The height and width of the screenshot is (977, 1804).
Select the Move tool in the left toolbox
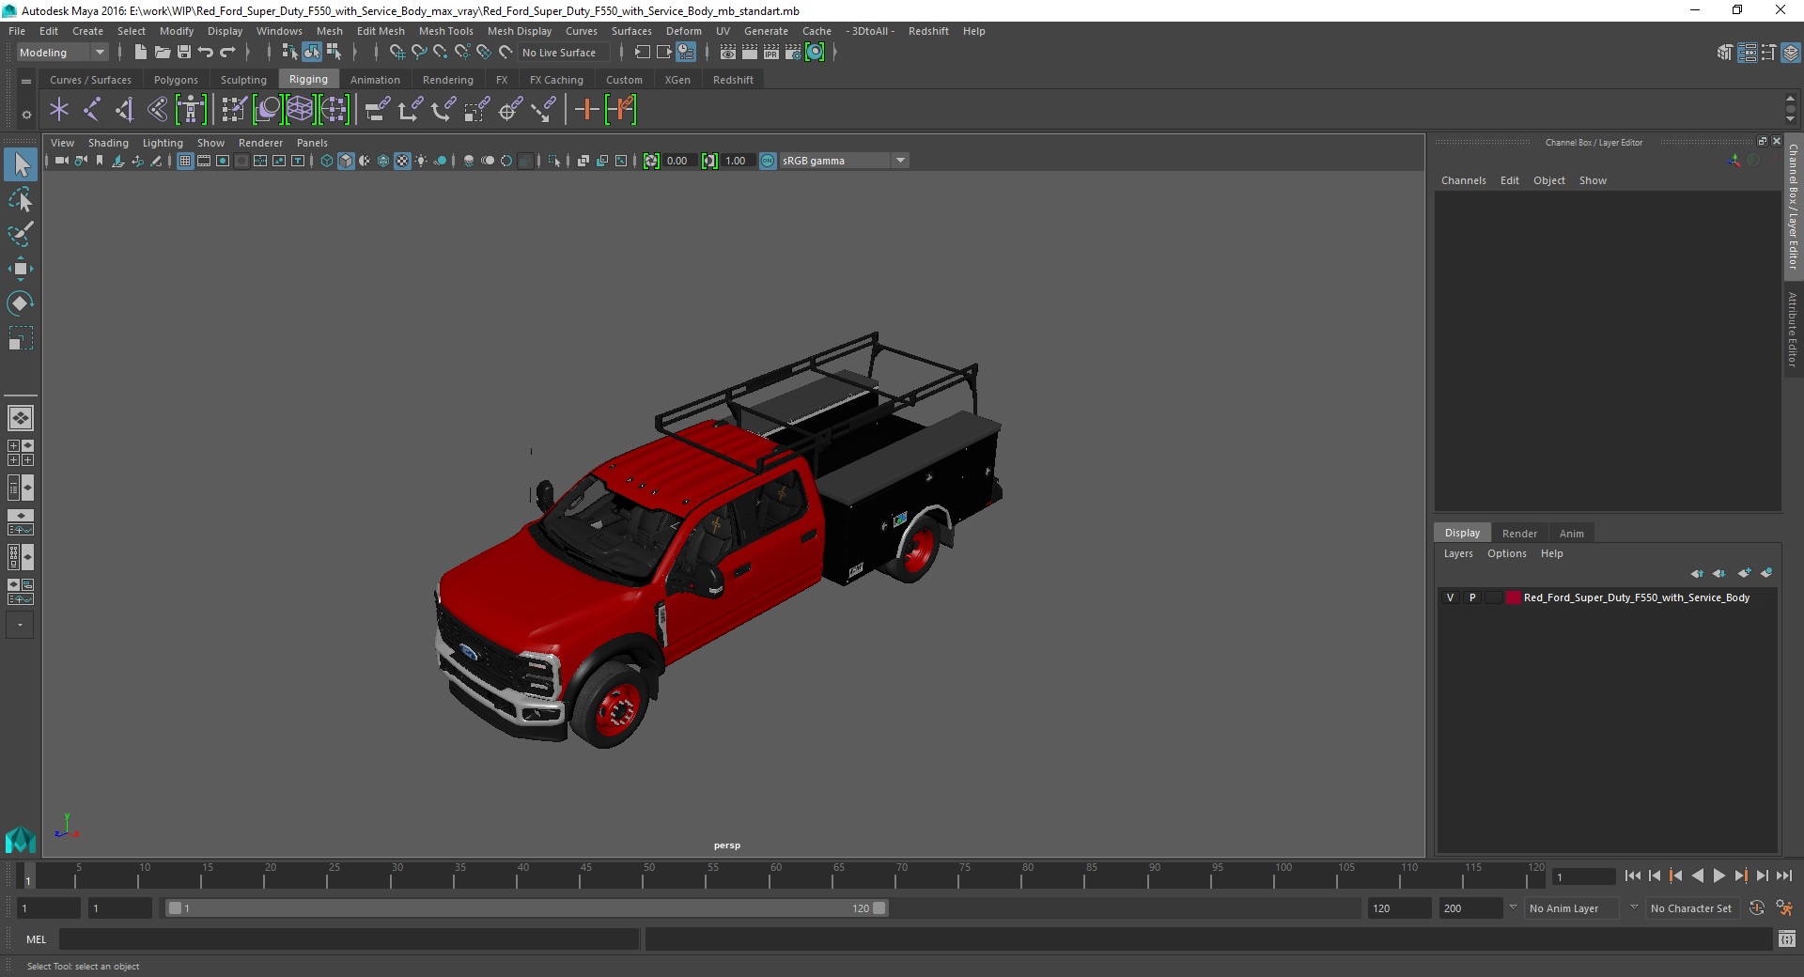coord(20,270)
